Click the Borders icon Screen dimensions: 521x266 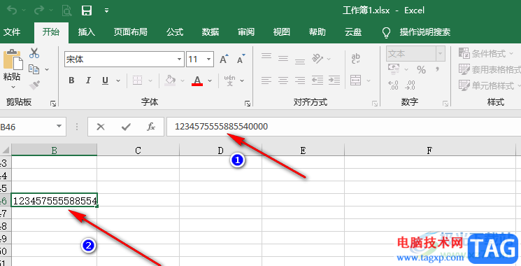(x=138, y=80)
